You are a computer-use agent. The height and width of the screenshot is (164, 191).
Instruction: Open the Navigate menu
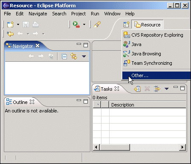click(38, 14)
